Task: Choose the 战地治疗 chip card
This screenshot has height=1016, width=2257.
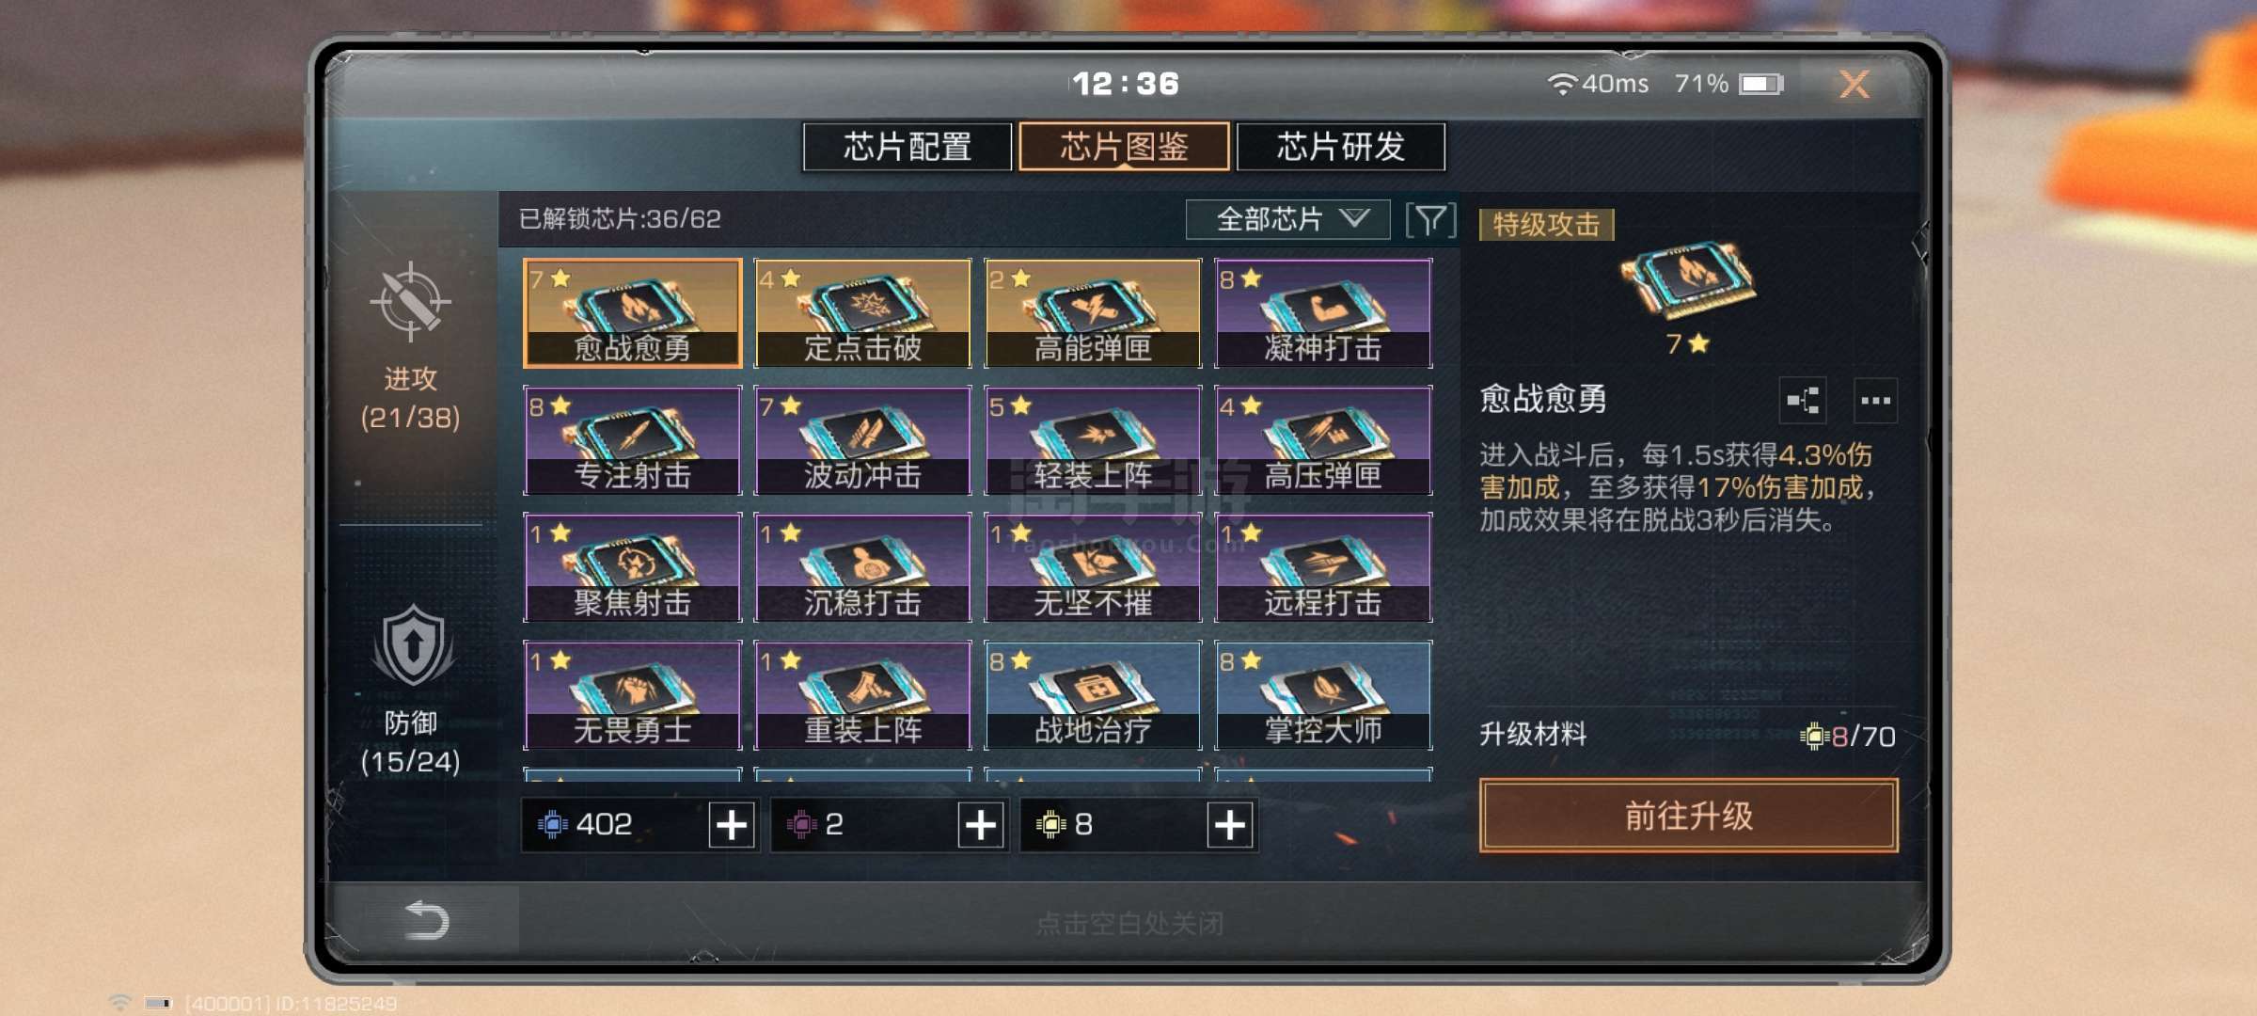Action: point(1093,695)
